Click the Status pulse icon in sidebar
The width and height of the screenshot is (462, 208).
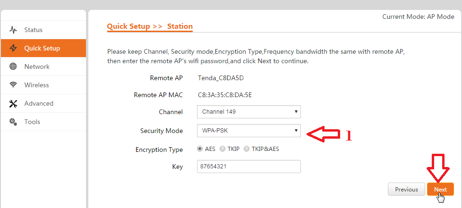[x=13, y=30]
